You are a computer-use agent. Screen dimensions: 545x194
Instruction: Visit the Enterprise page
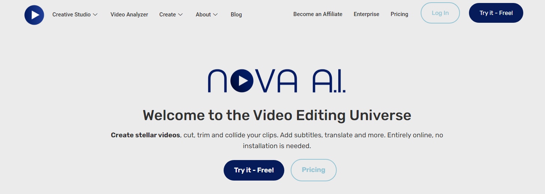(366, 14)
